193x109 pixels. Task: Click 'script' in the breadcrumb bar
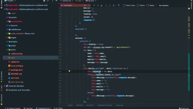[x=70, y=105]
